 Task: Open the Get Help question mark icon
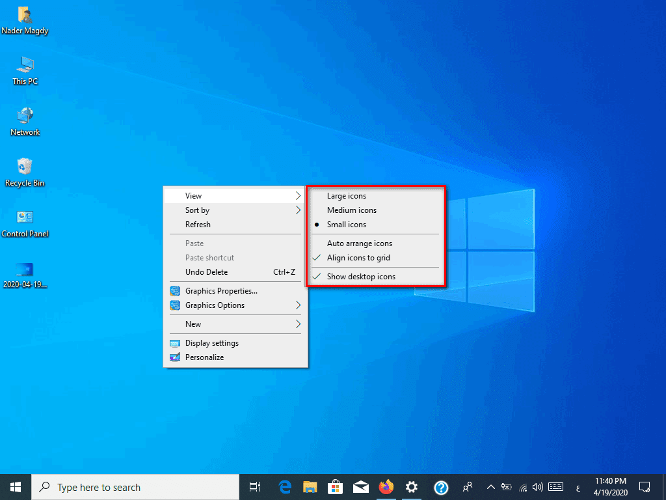tap(442, 487)
